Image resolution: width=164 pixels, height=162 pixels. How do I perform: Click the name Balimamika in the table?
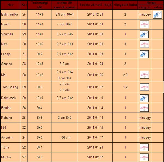point(10,14)
